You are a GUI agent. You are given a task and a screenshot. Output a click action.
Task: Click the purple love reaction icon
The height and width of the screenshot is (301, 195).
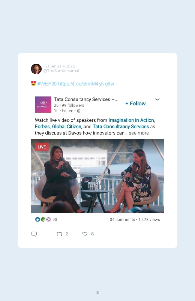pyautogui.click(x=48, y=219)
